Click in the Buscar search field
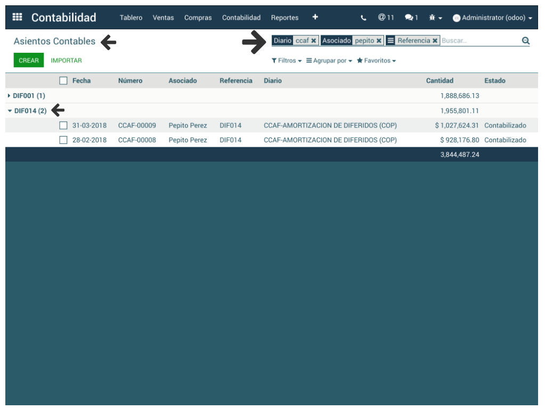Screen dimensions: 545x409 pyautogui.click(x=479, y=41)
